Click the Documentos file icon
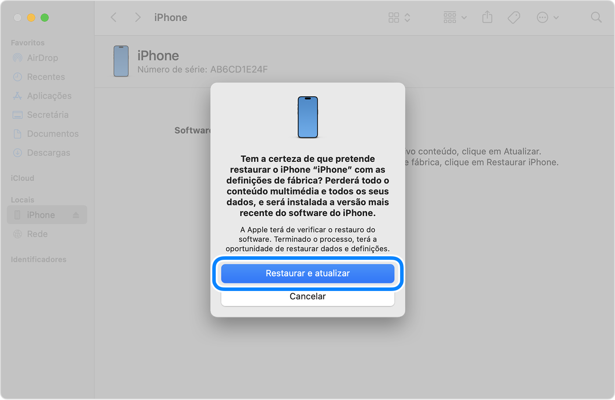Viewport: 615px width, 400px height. coord(18,134)
